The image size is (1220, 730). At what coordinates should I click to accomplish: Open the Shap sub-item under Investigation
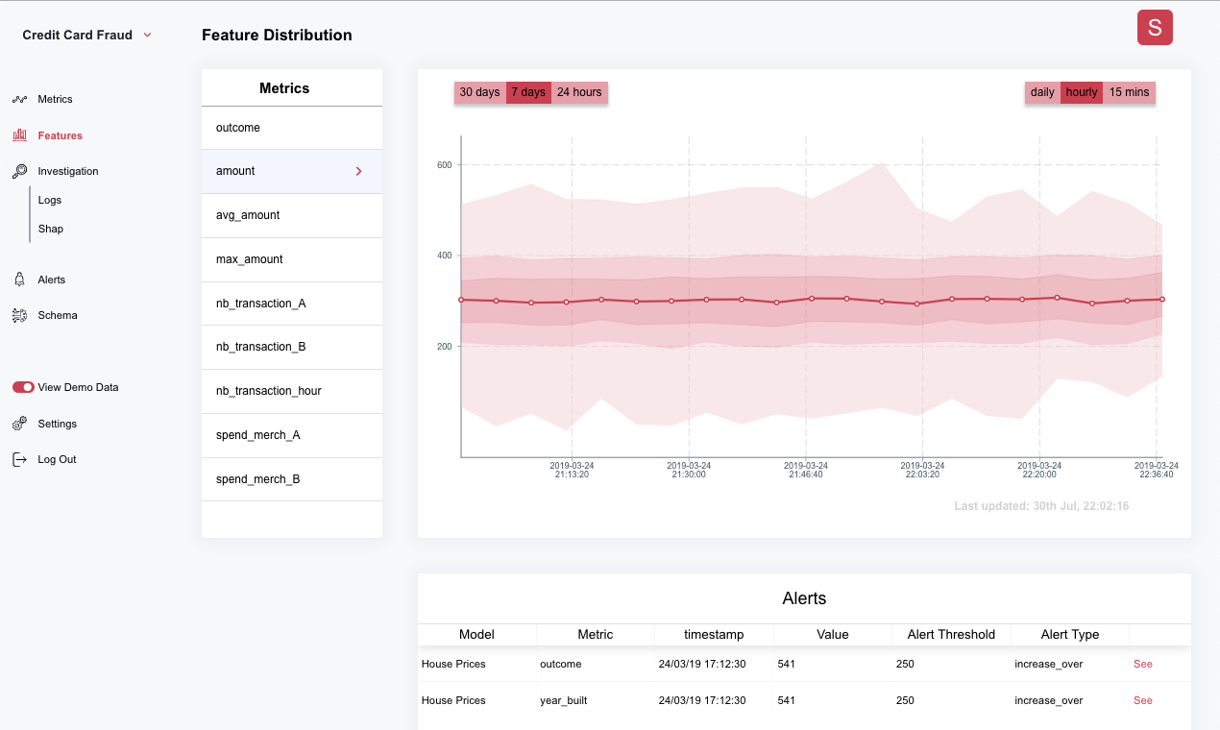(51, 229)
